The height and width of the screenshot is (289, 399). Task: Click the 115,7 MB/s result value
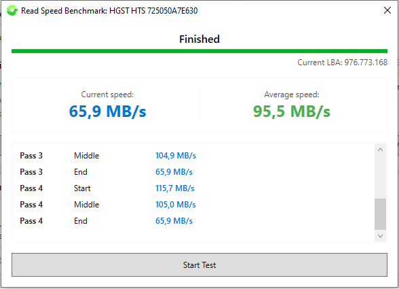pyautogui.click(x=175, y=188)
